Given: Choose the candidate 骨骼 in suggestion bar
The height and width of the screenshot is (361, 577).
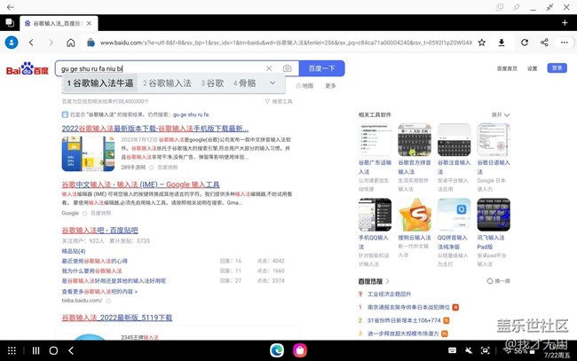Looking at the screenshot, I should point(244,83).
